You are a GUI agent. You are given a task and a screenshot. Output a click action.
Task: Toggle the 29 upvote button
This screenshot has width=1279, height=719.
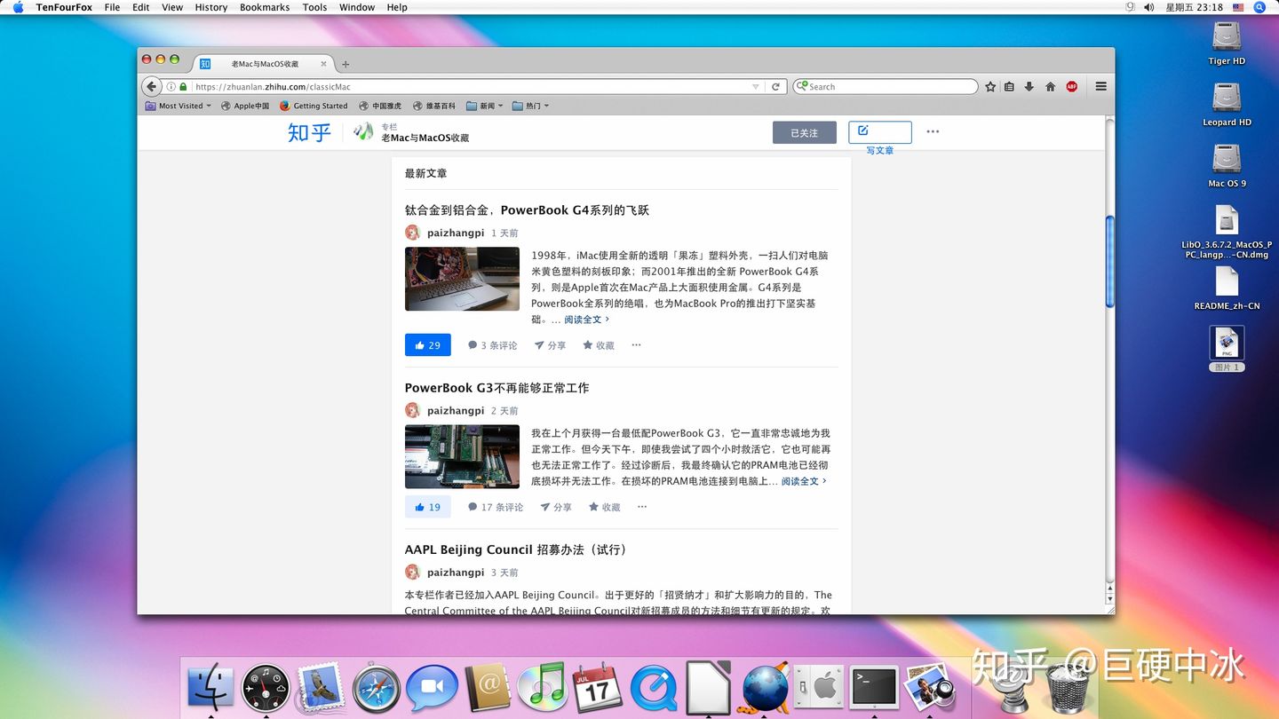coord(427,345)
